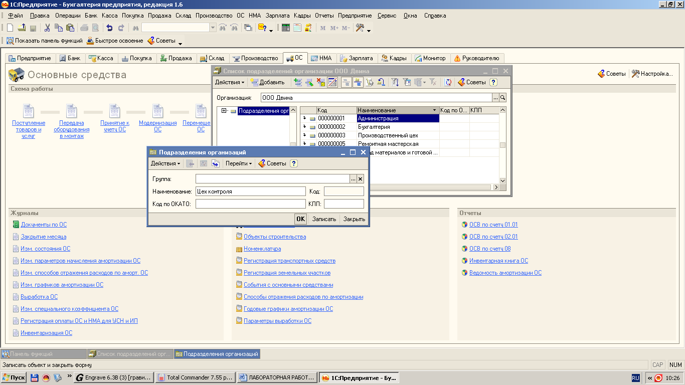The width and height of the screenshot is (685, 385).
Task: Click help question icon in list window
Action: [493, 82]
